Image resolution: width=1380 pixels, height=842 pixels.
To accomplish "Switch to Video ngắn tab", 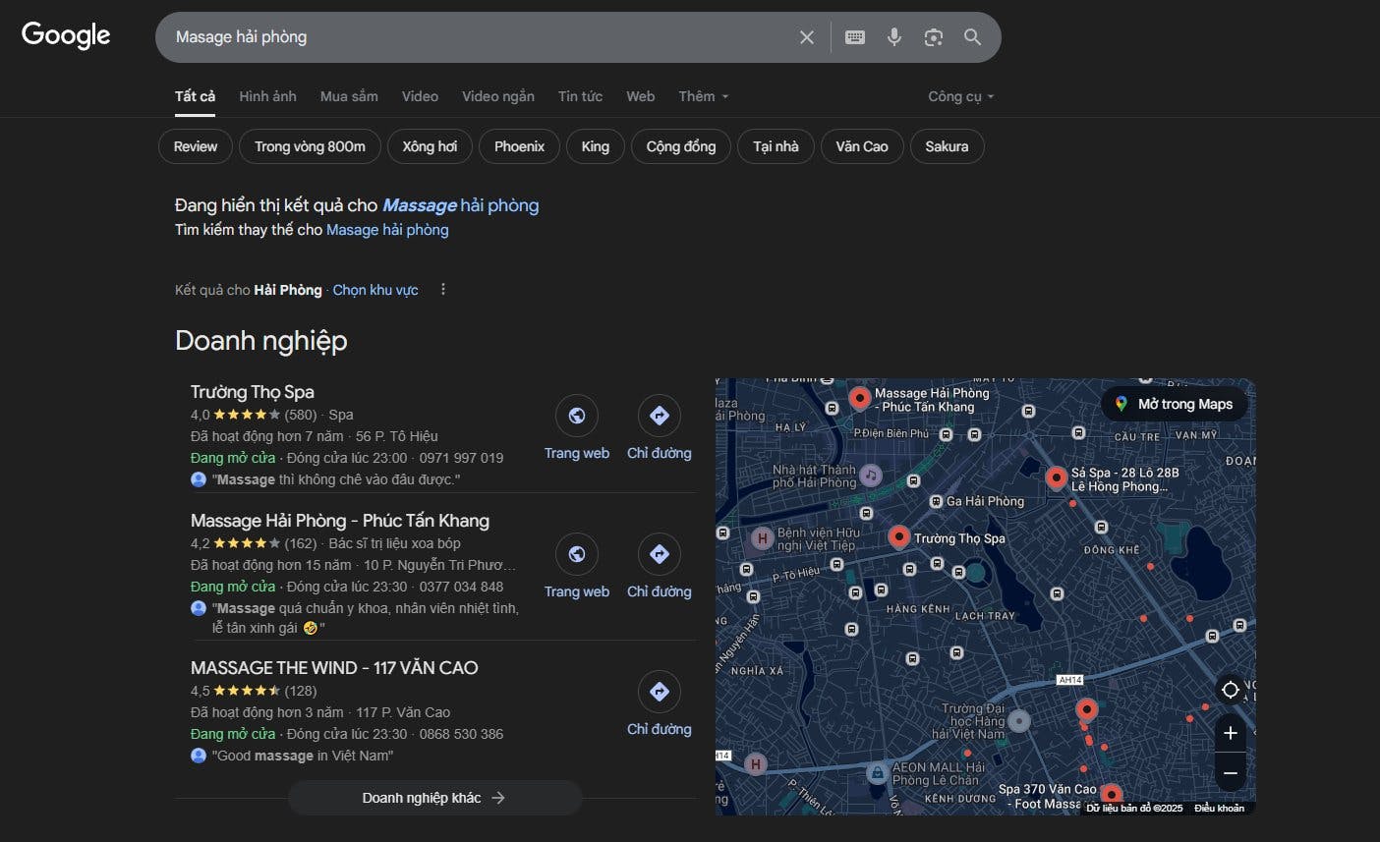I will pos(498,96).
